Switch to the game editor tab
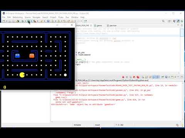The height and width of the screenshot is (138, 185). pos(98,26)
